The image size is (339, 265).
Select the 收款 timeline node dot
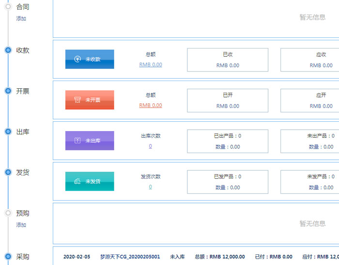(8, 50)
